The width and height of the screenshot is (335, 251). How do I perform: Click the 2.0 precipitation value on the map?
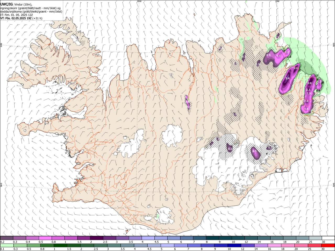(x=306, y=101)
